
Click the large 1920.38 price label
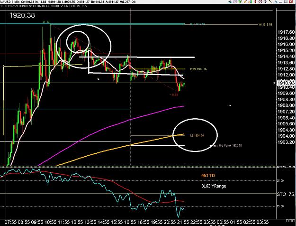22,15
